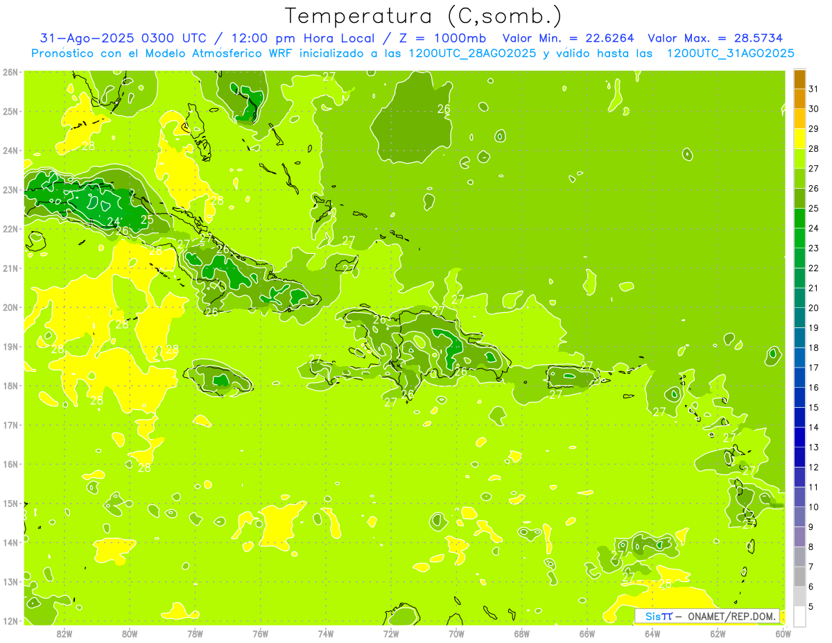The image size is (832, 643).
Task: Click the '19N' latitude axis label
Action: pyautogui.click(x=10, y=347)
